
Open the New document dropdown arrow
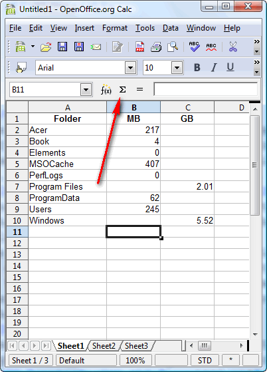click(x=33, y=47)
